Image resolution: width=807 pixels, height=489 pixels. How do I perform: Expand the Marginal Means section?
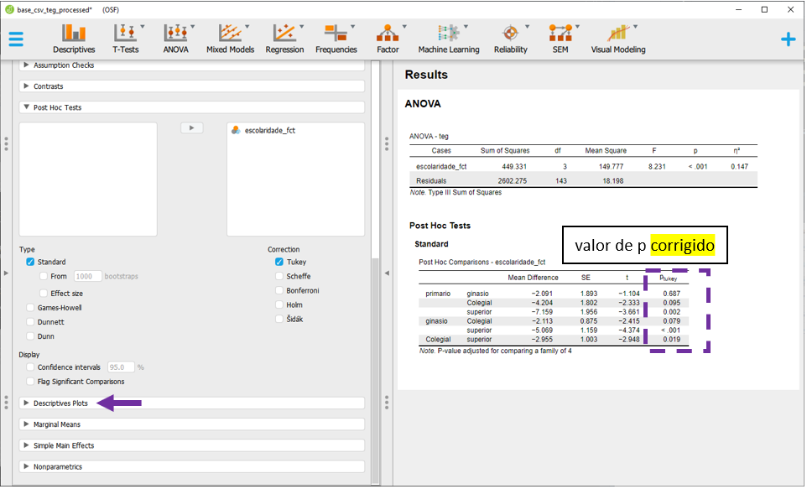click(x=57, y=424)
